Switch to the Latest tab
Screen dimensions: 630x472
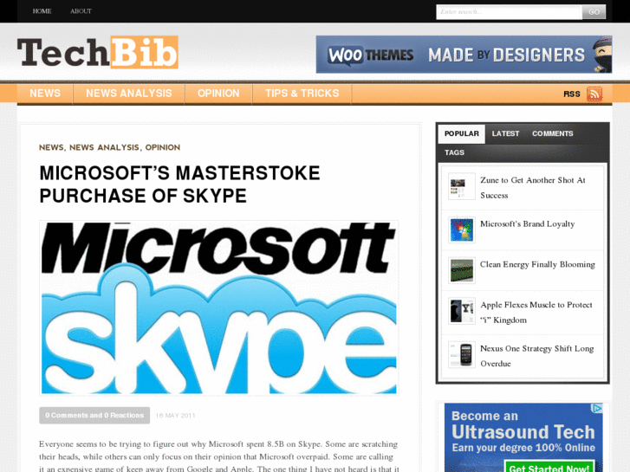[x=505, y=133]
